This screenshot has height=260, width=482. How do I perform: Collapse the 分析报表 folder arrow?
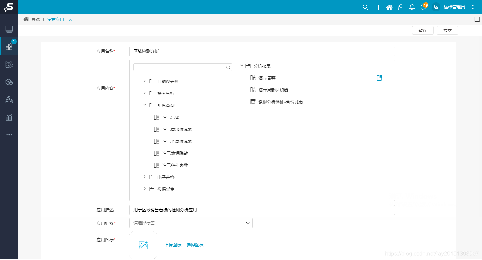(242, 66)
